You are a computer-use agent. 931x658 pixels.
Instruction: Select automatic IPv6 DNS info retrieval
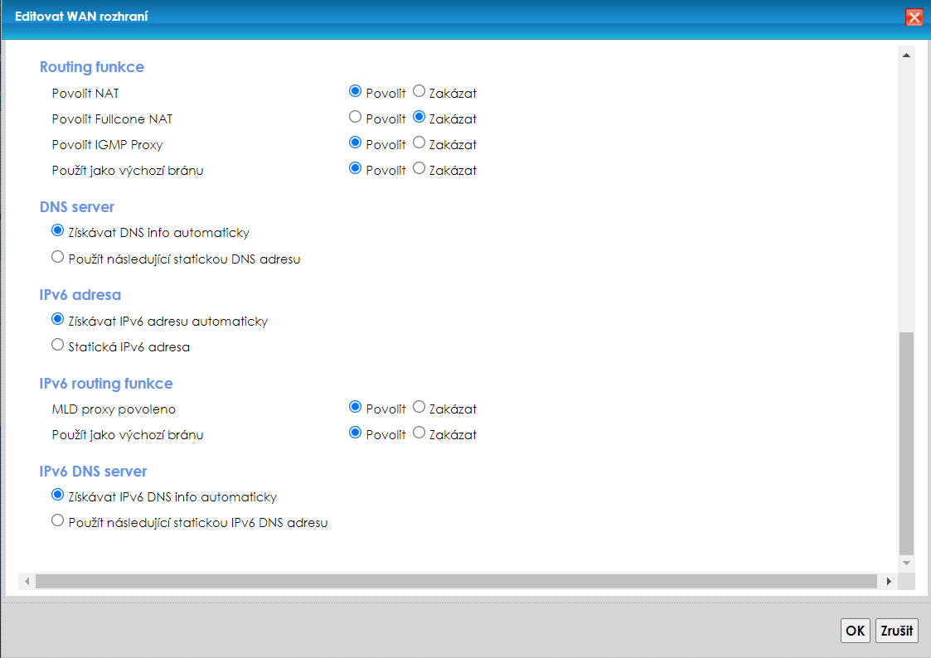(x=57, y=496)
